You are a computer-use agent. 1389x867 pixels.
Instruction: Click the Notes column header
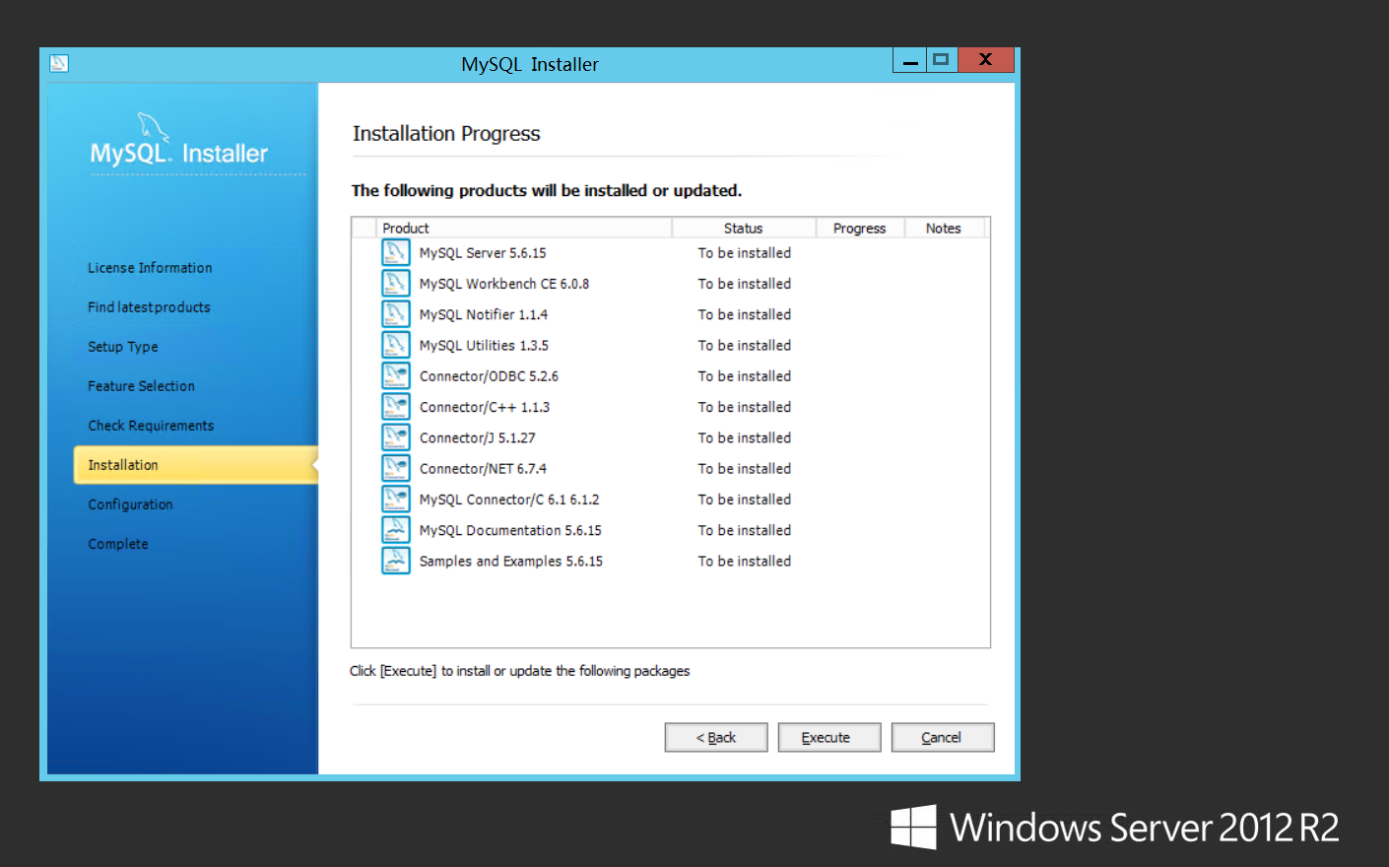pyautogui.click(x=944, y=228)
